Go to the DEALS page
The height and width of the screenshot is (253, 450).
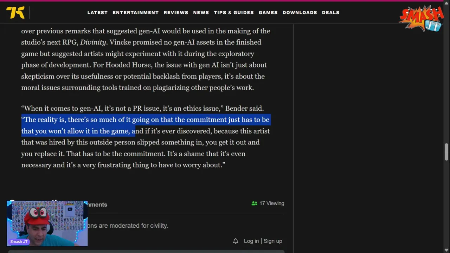pos(330,12)
